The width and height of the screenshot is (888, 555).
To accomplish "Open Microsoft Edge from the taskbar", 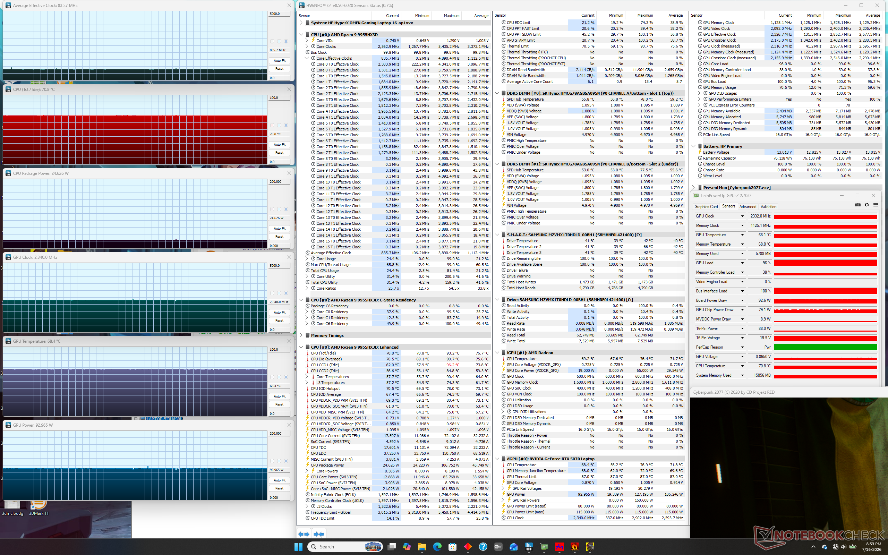I will click(437, 547).
